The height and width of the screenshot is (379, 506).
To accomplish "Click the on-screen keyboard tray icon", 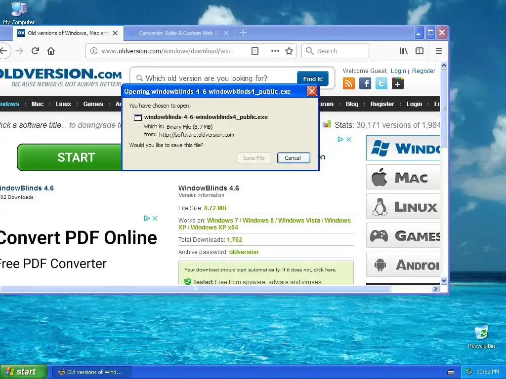I will 451,372.
